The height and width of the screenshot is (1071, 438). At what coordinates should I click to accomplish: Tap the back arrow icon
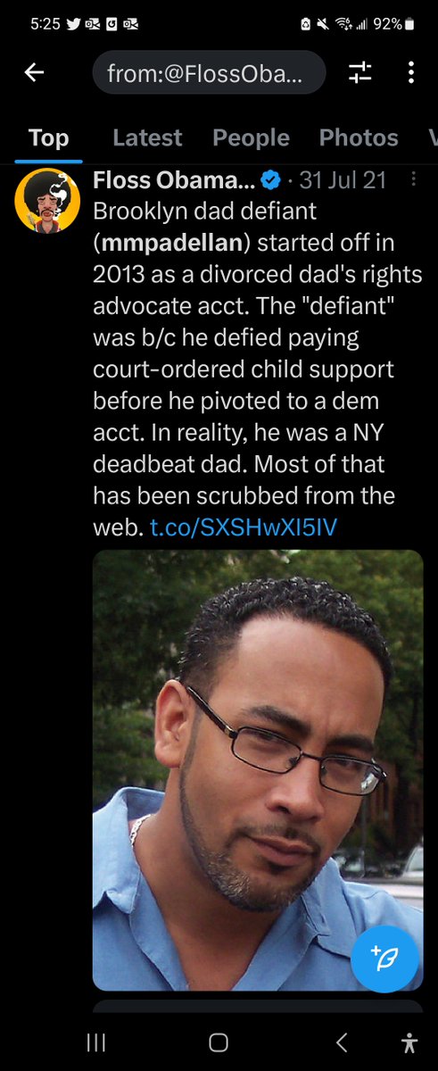[x=34, y=73]
